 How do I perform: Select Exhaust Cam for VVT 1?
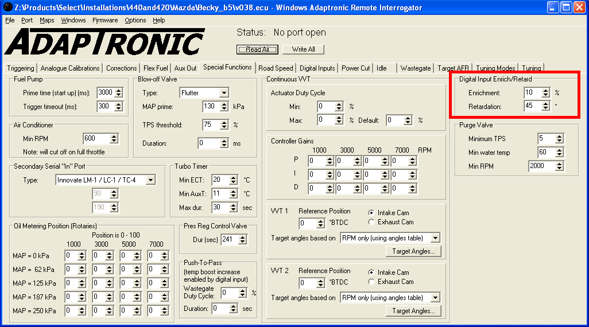point(371,222)
